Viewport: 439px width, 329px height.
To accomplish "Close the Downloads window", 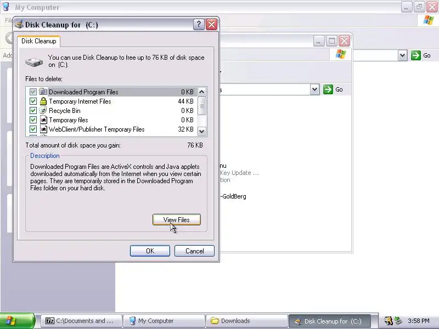I will click(344, 41).
